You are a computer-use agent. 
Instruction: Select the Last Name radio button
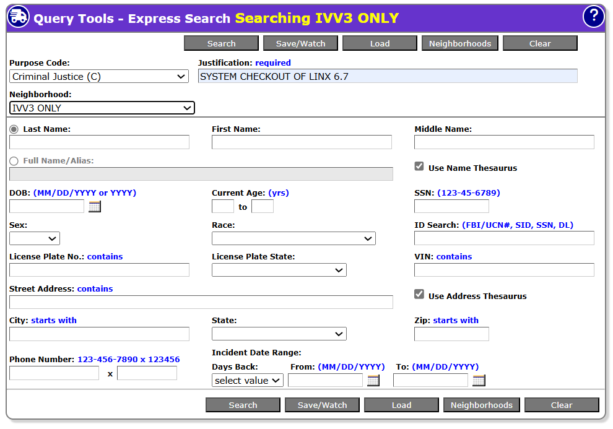14,129
